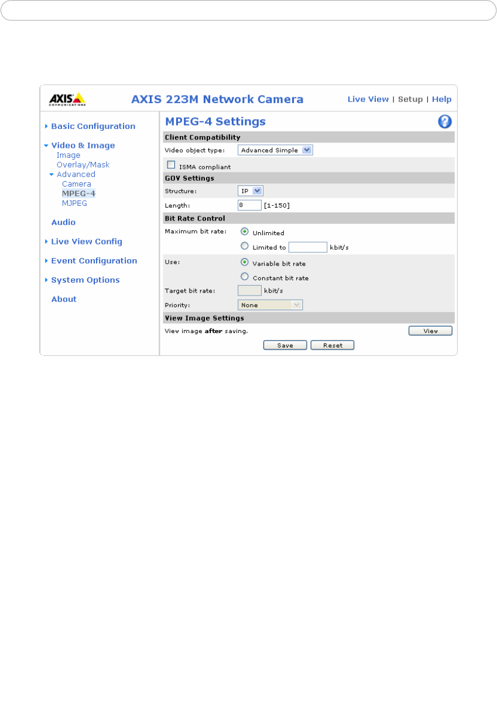The width and height of the screenshot is (497, 716).
Task: Choose Variable bit rate
Action: (245, 263)
